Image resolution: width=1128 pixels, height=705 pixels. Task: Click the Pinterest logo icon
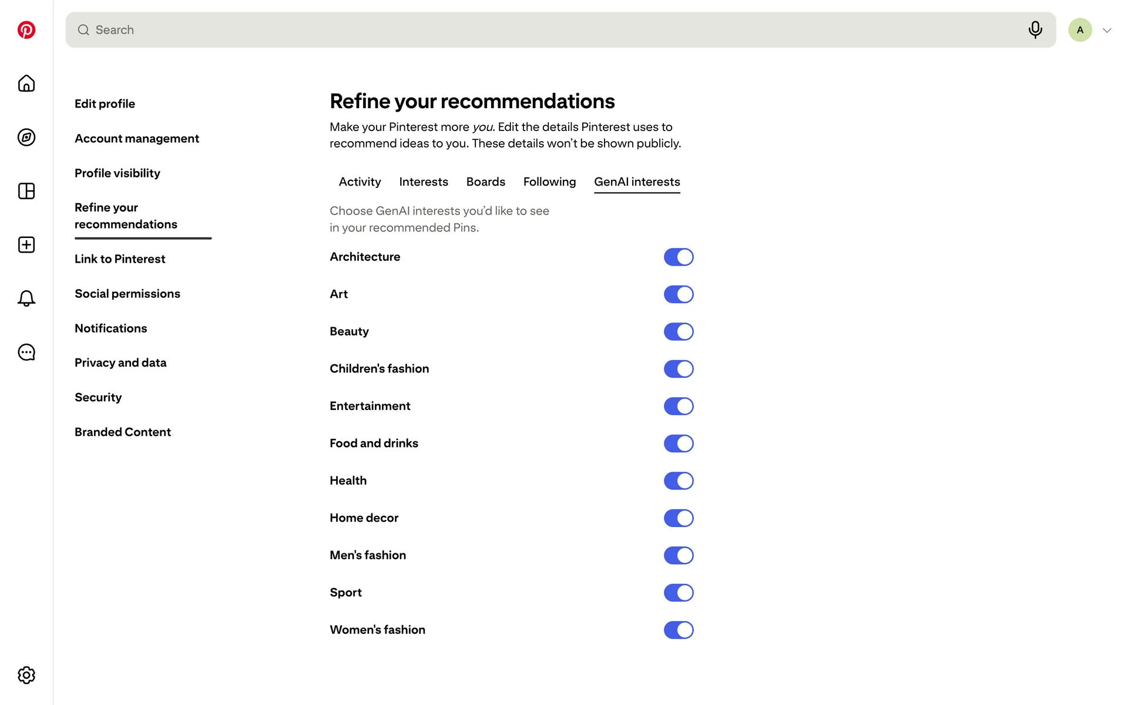tap(26, 30)
